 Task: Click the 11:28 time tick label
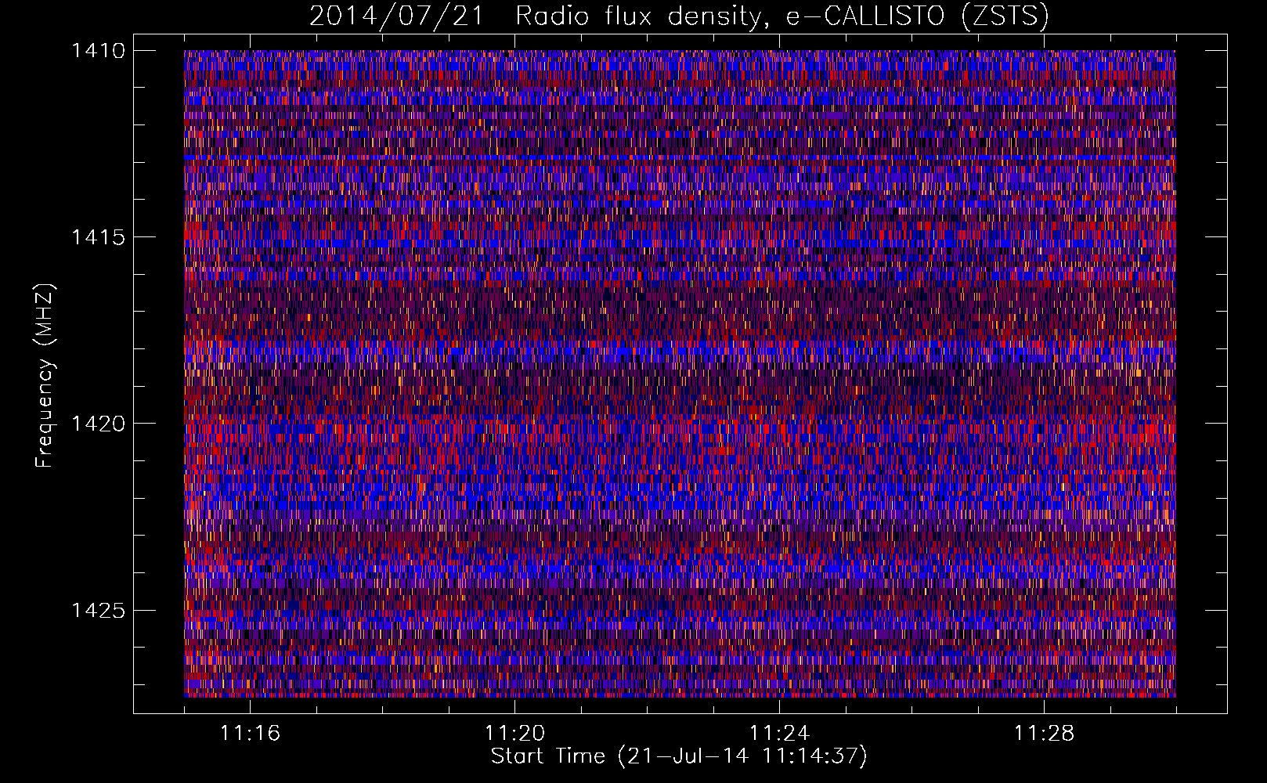[1044, 733]
